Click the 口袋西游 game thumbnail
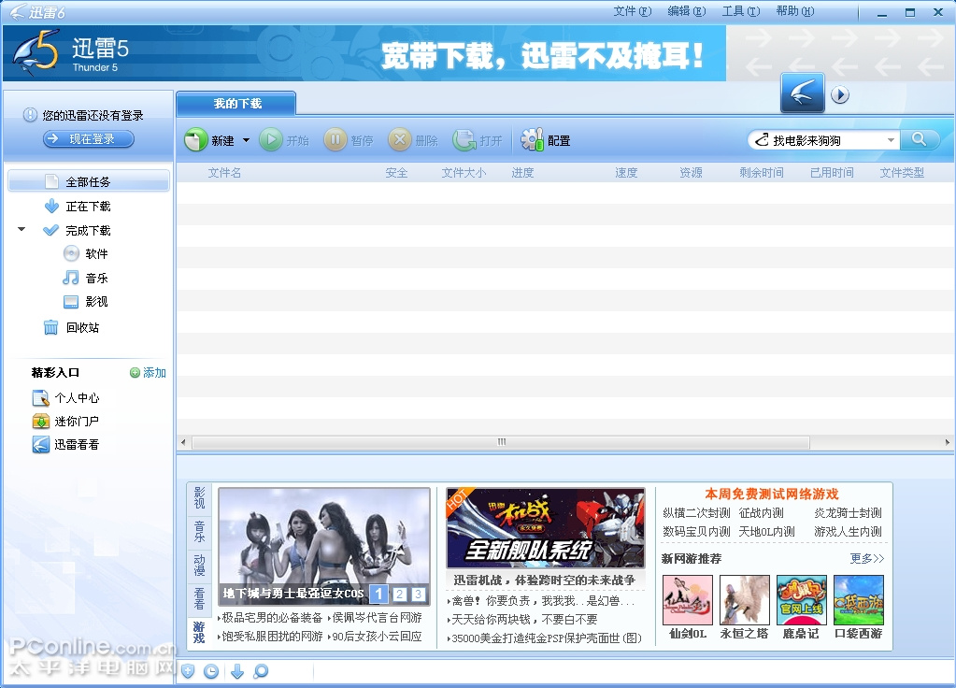 (859, 600)
